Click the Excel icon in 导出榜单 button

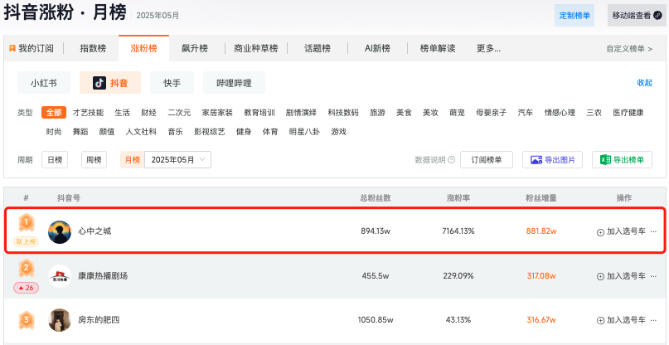[606, 160]
